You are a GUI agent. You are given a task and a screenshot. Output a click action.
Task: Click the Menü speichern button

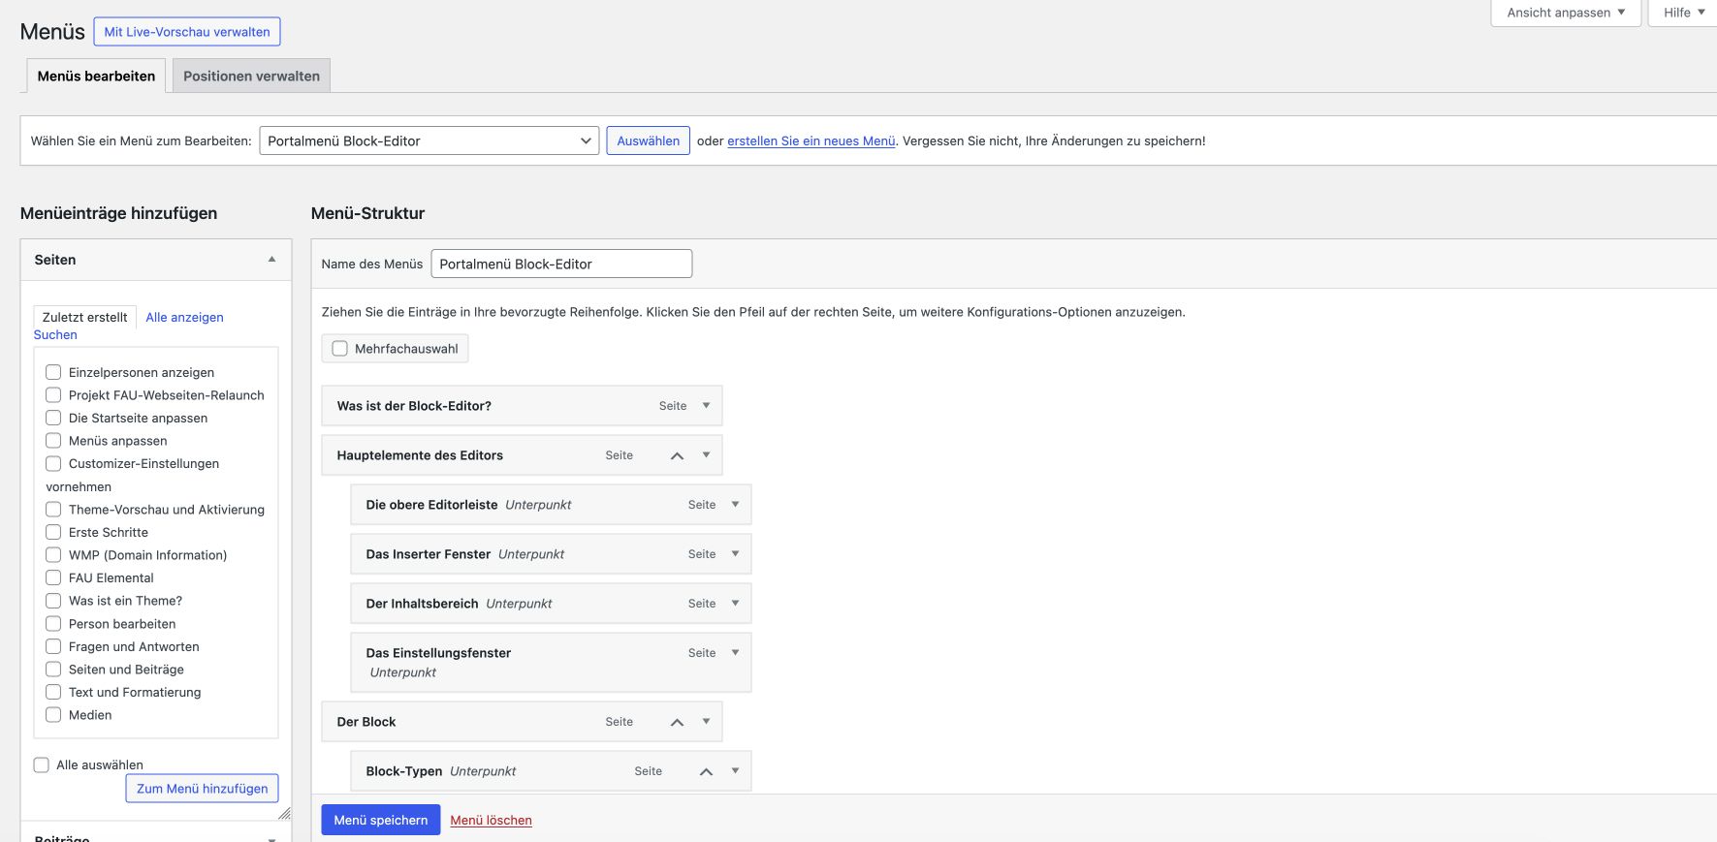click(380, 821)
